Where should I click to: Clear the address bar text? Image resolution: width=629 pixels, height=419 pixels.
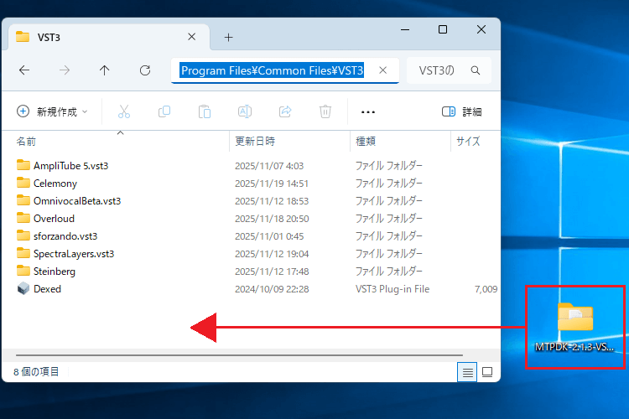click(383, 70)
